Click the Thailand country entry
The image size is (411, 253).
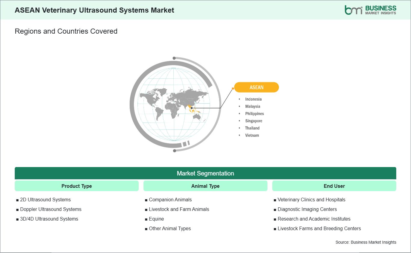(252, 128)
